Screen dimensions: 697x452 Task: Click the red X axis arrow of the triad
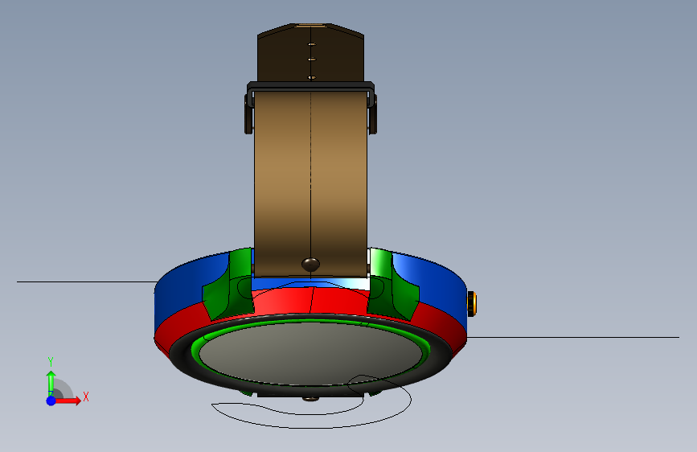point(68,401)
